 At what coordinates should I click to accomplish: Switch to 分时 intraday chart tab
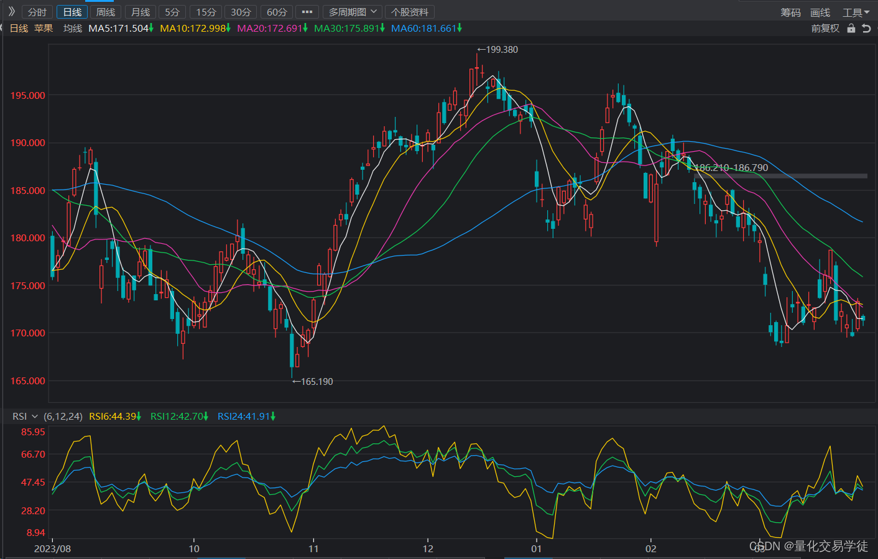[x=37, y=12]
